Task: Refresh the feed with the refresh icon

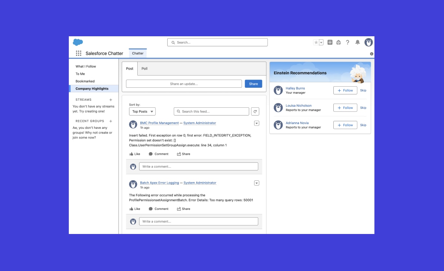Action: point(255,111)
